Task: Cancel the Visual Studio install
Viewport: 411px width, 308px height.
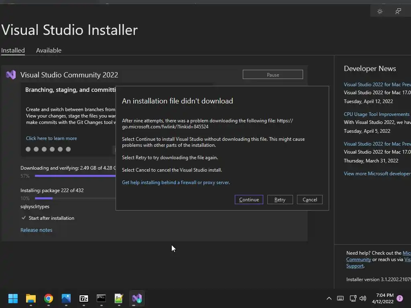Action: click(x=309, y=200)
